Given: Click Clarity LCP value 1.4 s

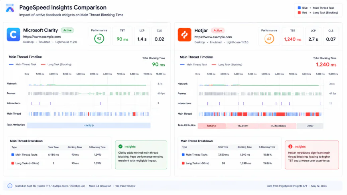Looking at the screenshot, I should click(142, 39).
